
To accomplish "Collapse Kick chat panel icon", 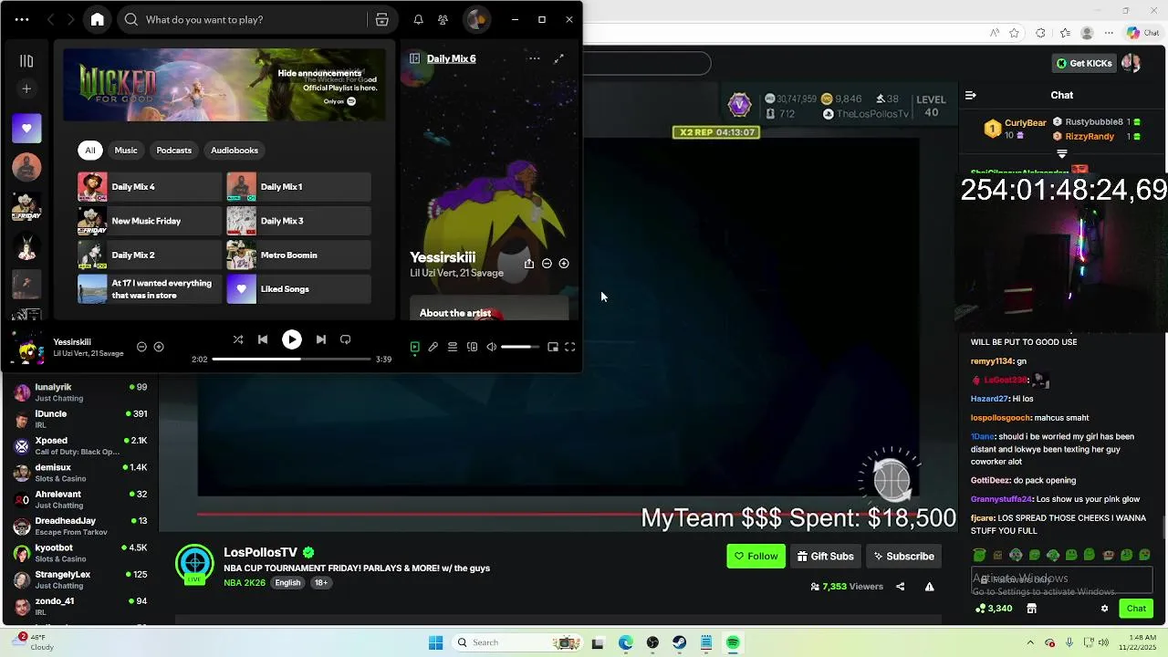I will pyautogui.click(x=971, y=95).
